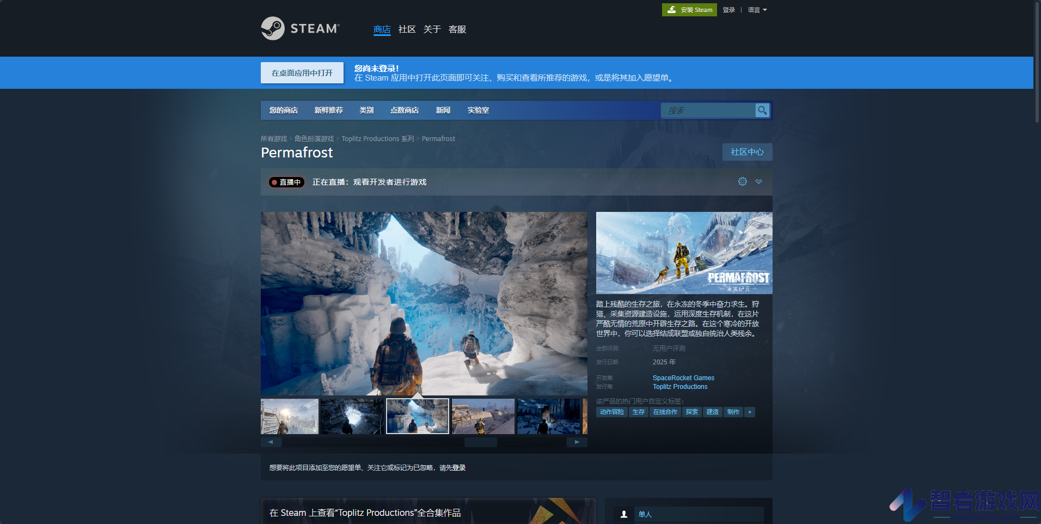
Task: Open the 商店 menu
Action: coord(382,29)
